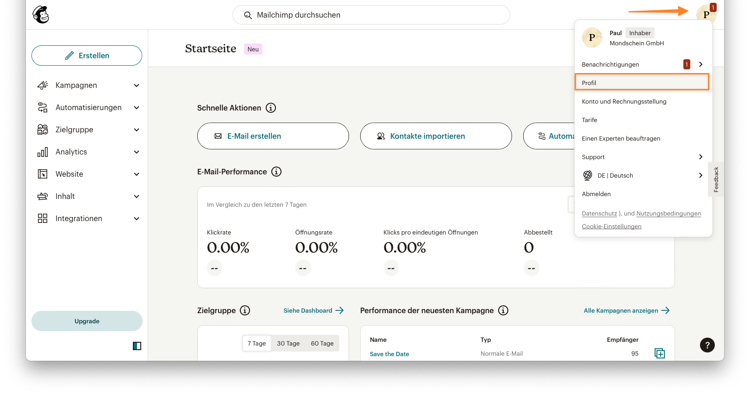Open Benachrichtigungen submenu arrow

coord(700,64)
